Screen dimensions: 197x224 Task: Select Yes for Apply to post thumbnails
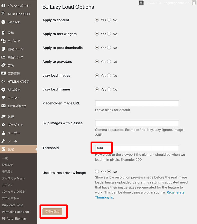[x=97, y=48]
